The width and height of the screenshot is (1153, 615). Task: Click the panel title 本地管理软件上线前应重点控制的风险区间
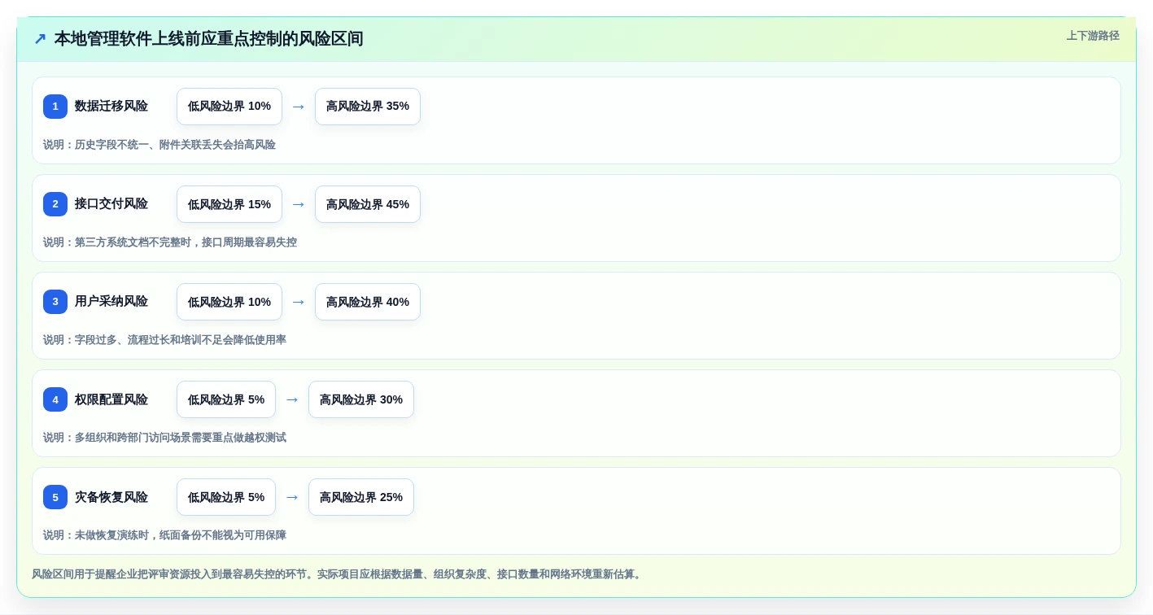[208, 39]
